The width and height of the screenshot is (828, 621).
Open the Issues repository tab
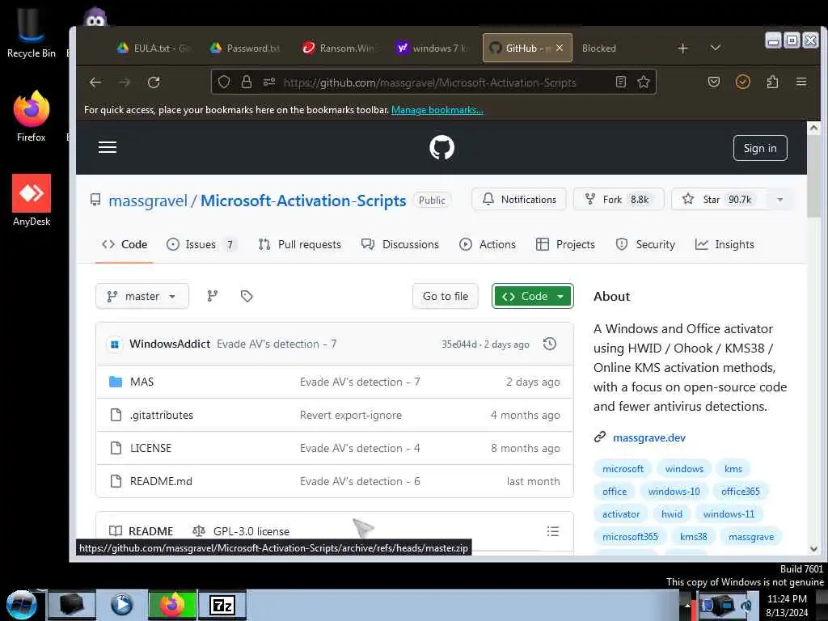(201, 244)
